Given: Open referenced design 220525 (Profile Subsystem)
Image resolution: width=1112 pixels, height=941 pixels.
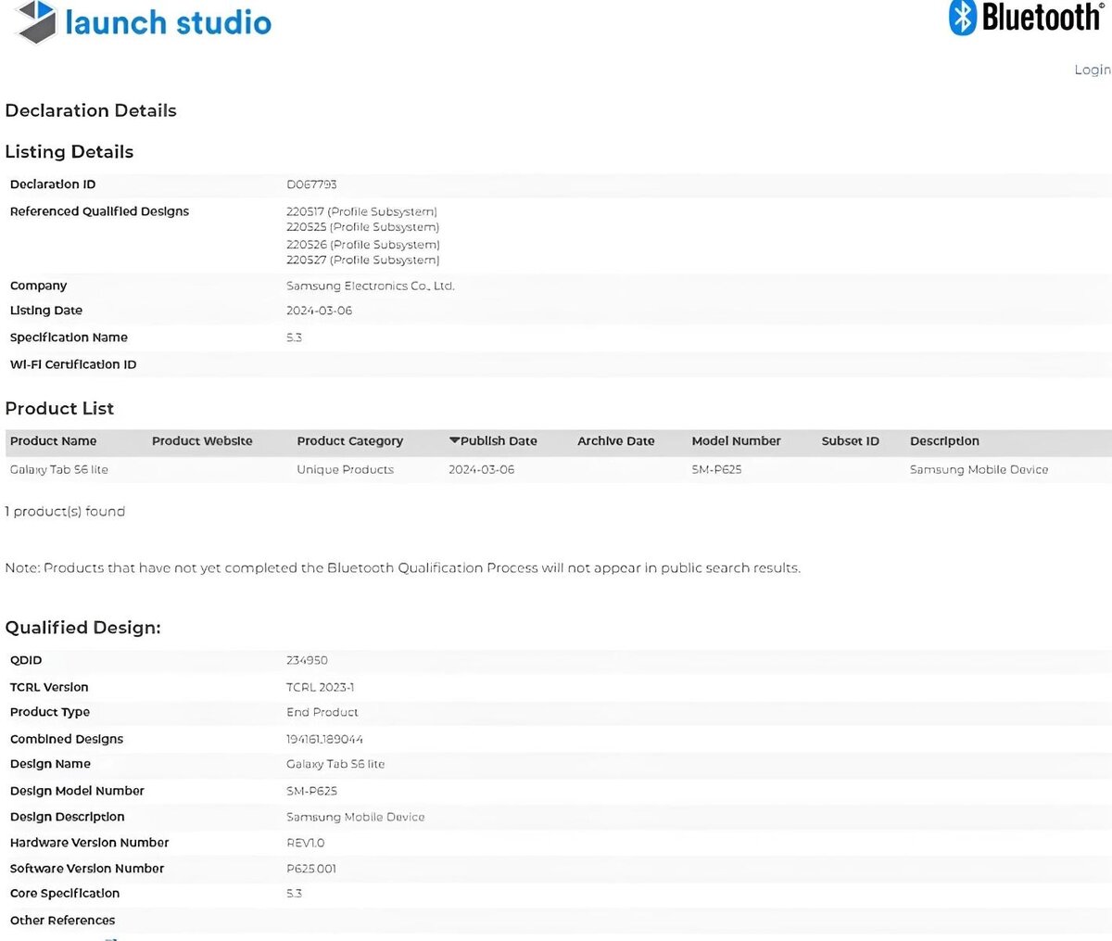Looking at the screenshot, I should (x=362, y=227).
